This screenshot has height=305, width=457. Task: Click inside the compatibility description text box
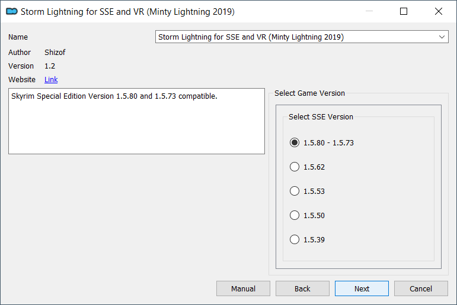(x=136, y=121)
